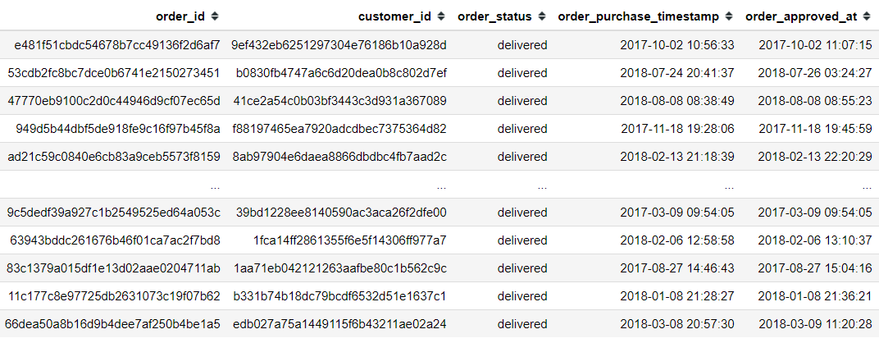The image size is (879, 343).
Task: Click the sort arrows next to customer_id
Action: tap(441, 16)
